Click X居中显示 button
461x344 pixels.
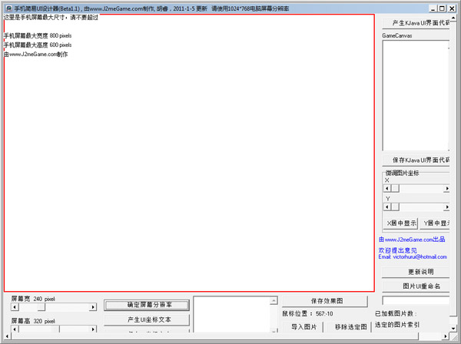[401, 223]
